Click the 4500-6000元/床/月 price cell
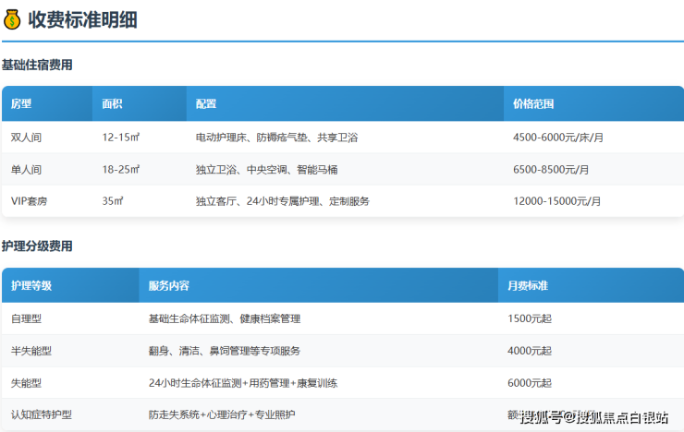This screenshot has width=684, height=432. click(x=557, y=138)
